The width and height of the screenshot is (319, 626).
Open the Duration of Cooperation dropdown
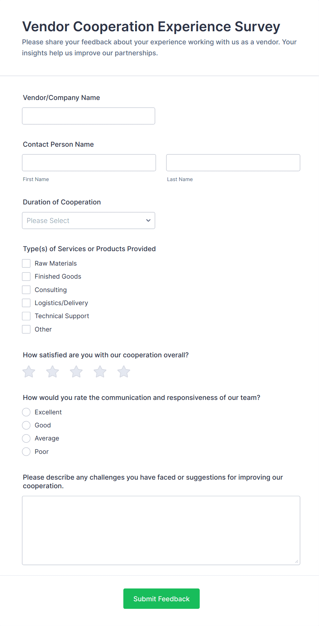(x=88, y=221)
